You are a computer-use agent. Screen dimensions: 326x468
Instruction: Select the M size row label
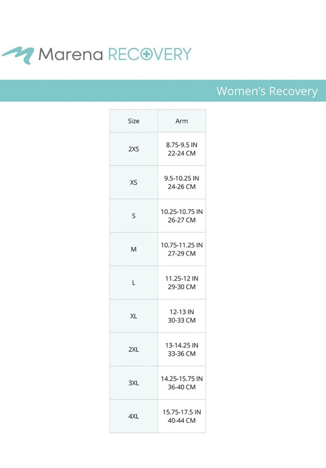(134, 249)
